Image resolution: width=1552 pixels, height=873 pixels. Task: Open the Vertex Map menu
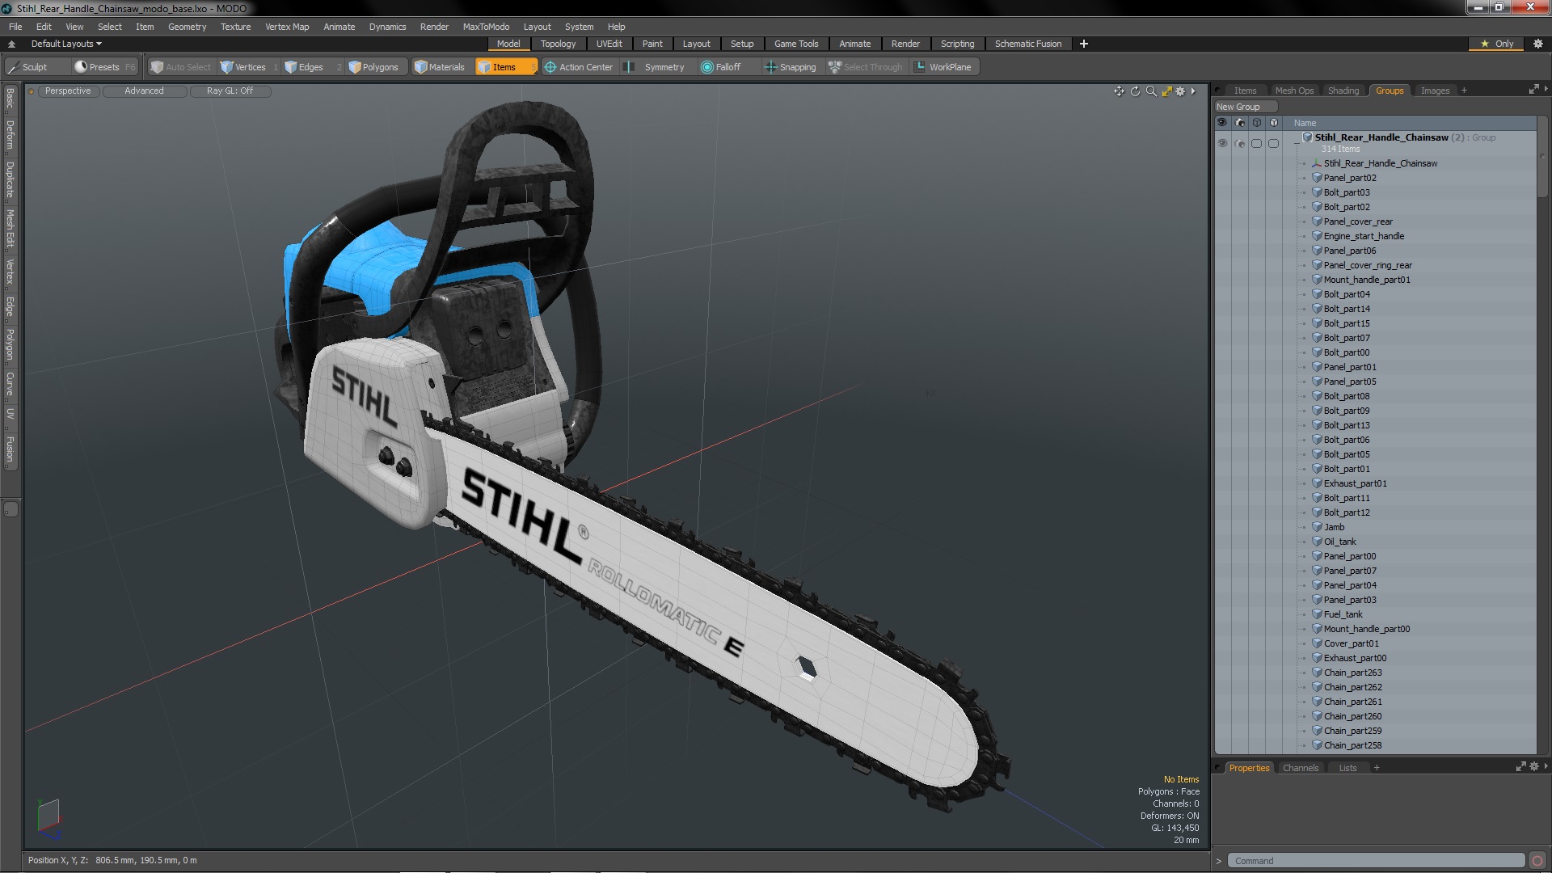click(287, 27)
